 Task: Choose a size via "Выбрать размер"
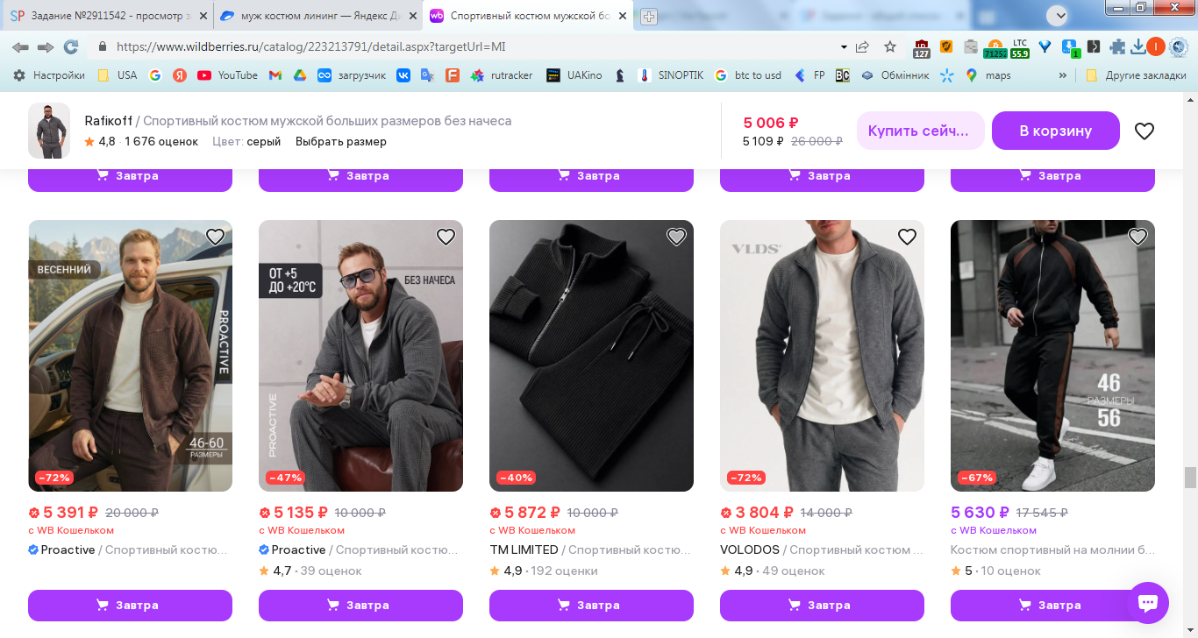click(340, 142)
